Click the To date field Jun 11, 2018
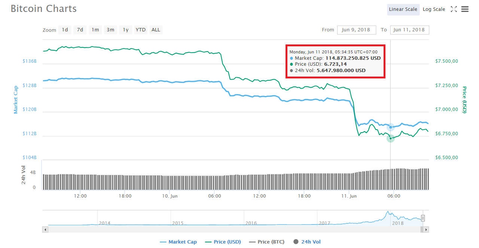479x248 pixels. [x=409, y=30]
